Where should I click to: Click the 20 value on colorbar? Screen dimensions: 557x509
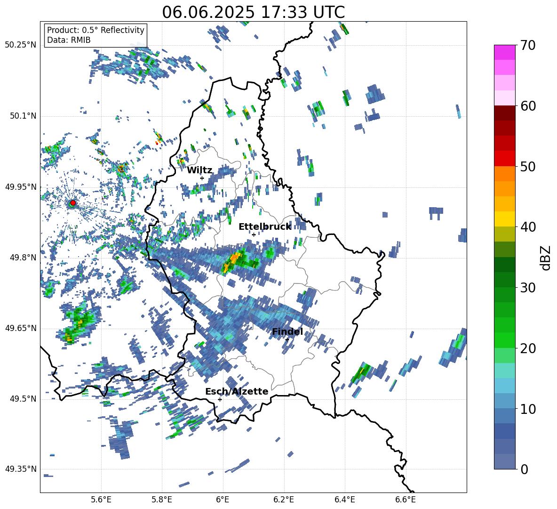pyautogui.click(x=528, y=348)
